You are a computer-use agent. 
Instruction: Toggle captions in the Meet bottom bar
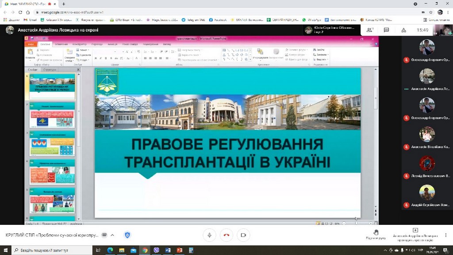pos(104,235)
